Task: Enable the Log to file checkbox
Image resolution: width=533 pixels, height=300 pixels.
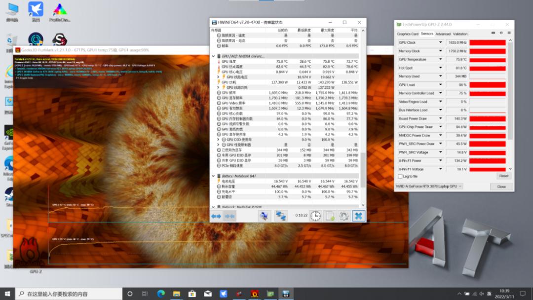Action: (400, 176)
